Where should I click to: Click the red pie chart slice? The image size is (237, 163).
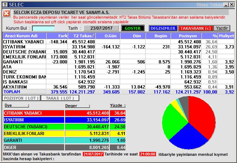click(x=202, y=116)
